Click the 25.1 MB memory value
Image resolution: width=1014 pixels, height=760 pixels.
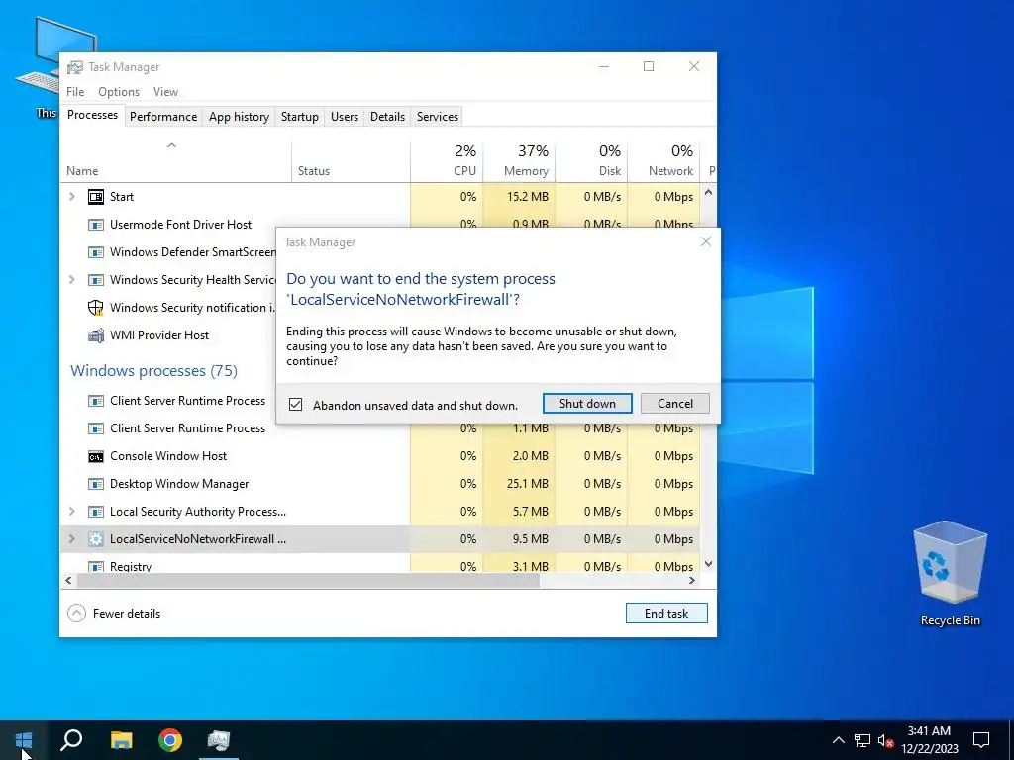[527, 484]
